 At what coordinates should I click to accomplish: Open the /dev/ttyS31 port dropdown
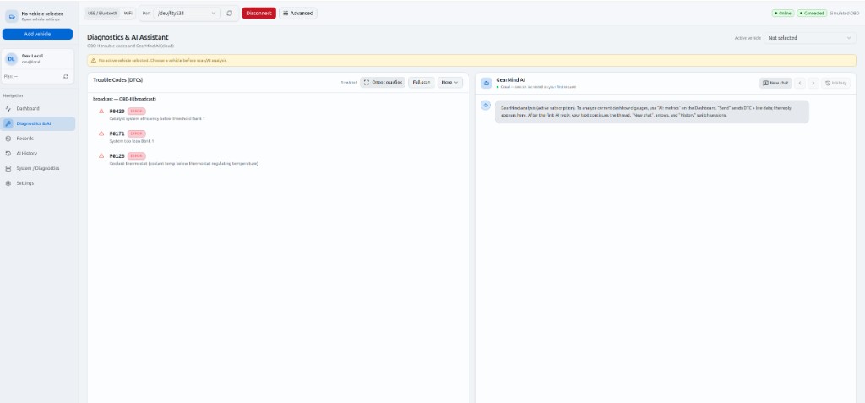click(188, 14)
